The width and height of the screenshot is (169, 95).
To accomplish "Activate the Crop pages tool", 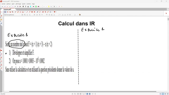I will (x=45, y=12).
